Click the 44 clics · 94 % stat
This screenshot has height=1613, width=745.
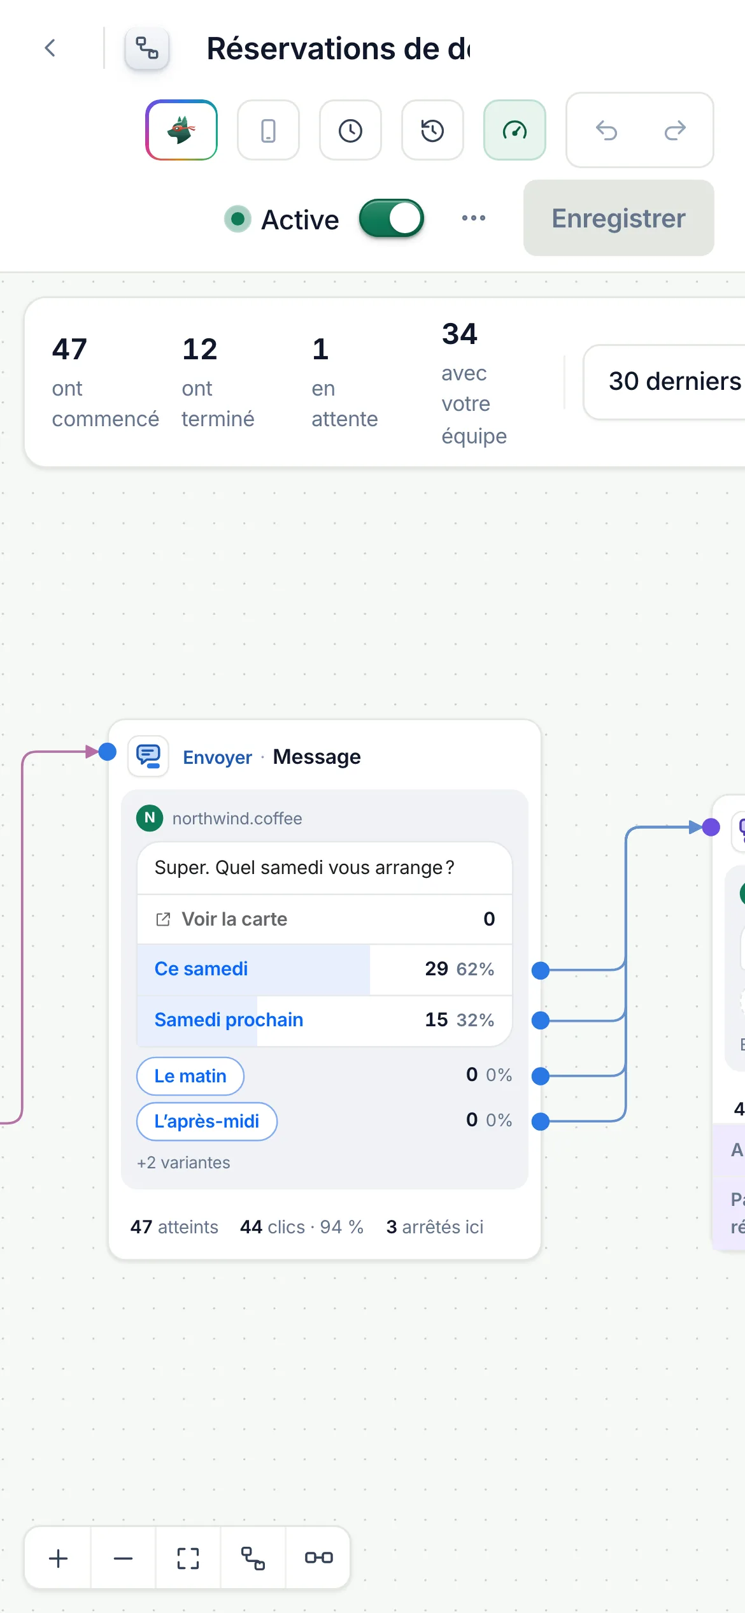[x=302, y=1227]
